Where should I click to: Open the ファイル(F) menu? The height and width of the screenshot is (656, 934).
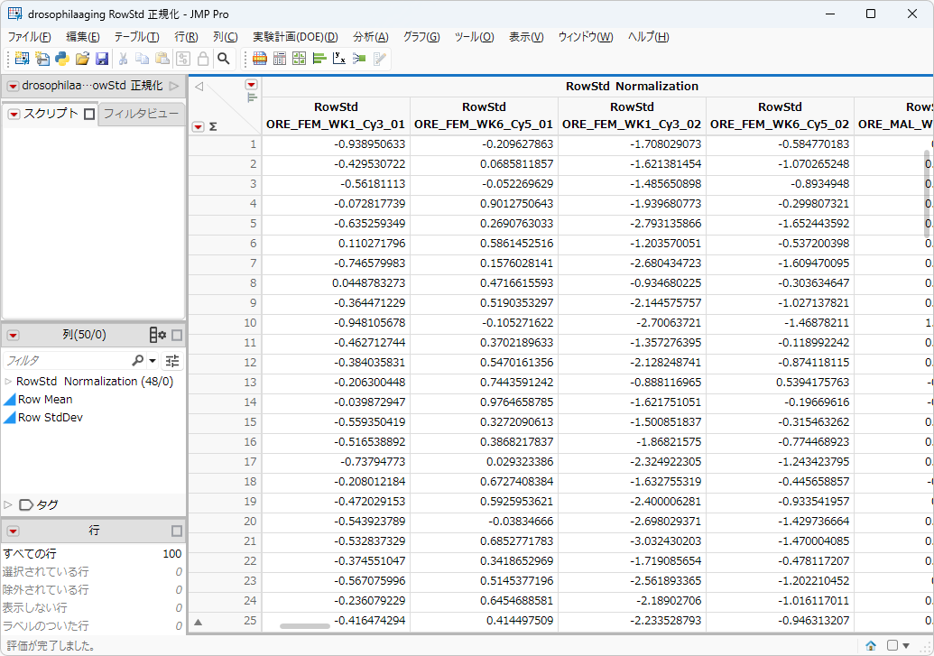coord(29,37)
